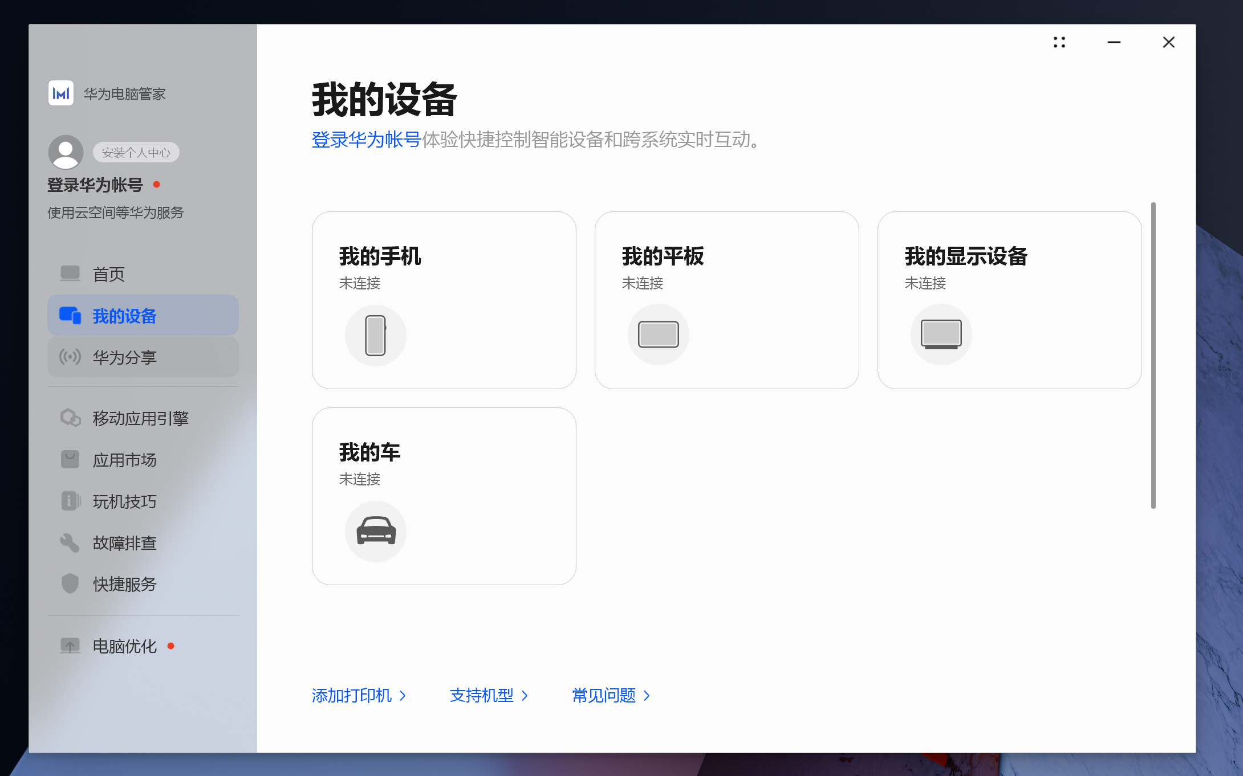Click 使用云空间等华为服务 text
This screenshot has width=1243, height=776.
coord(116,213)
